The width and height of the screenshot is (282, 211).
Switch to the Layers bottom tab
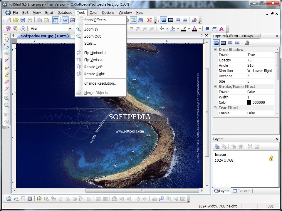pos(222,191)
